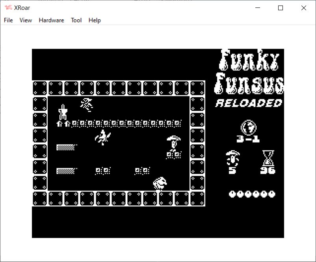The height and width of the screenshot is (262, 316).
Task: Click the running character near top left
Action: coord(87,104)
